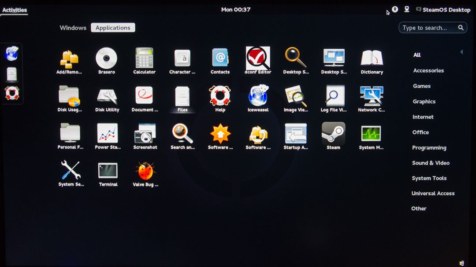This screenshot has width=476, height=267.
Task: Filter apps by the Games category
Action: point(422,86)
